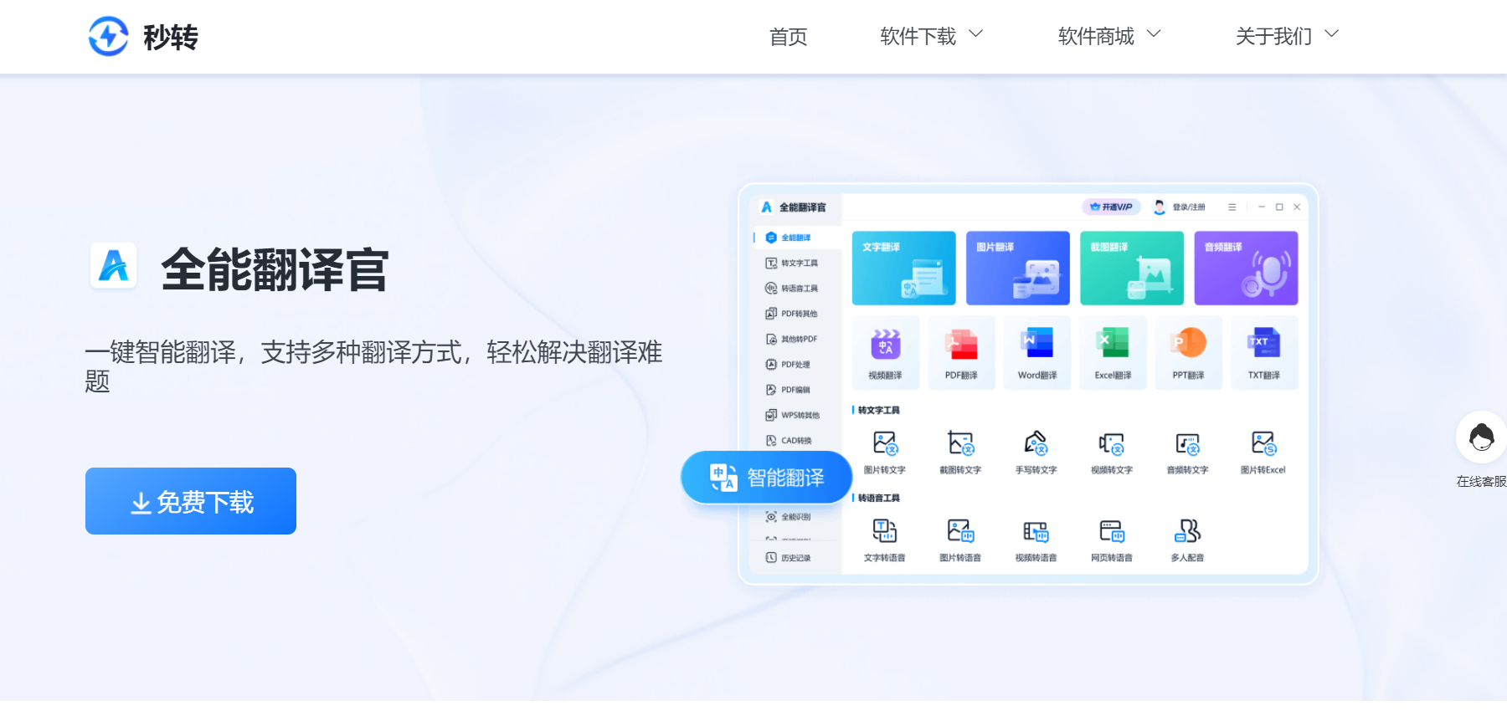Click the 全能翻译官 page headline
Viewport: 1507px width, 711px height.
point(275,269)
